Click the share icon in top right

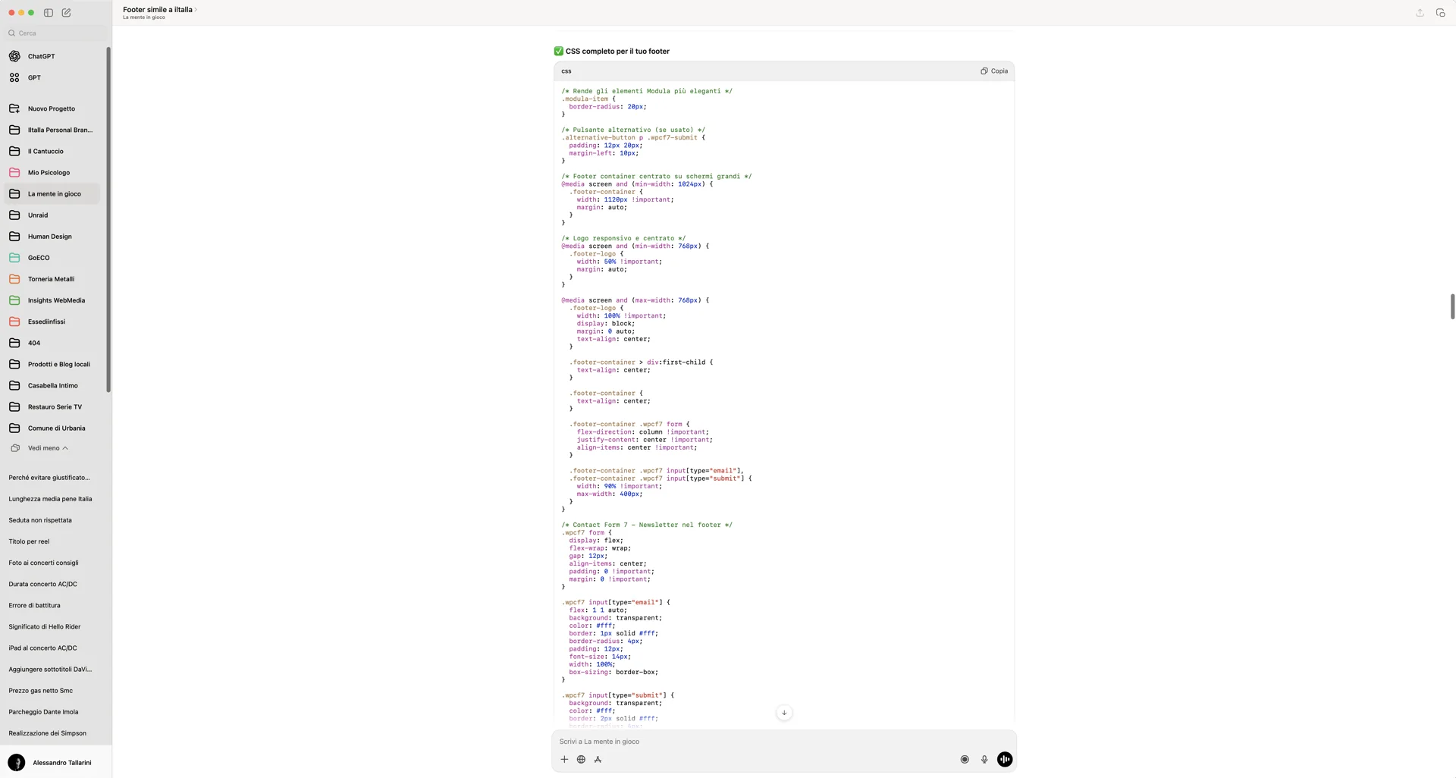click(x=1420, y=13)
